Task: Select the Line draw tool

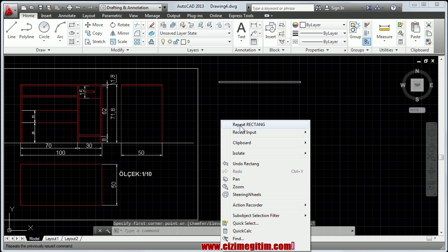Action: coord(12,30)
